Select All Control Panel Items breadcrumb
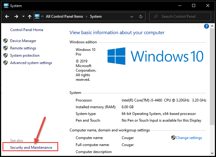The height and width of the screenshot is (157, 216). click(64, 16)
